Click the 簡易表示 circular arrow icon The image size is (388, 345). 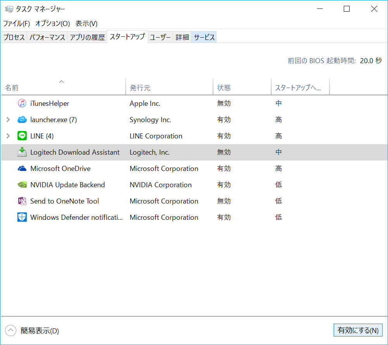(x=10, y=330)
